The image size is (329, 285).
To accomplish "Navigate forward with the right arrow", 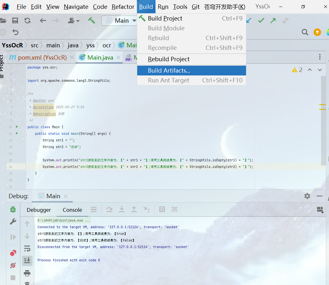I will pyautogui.click(x=56, y=21).
